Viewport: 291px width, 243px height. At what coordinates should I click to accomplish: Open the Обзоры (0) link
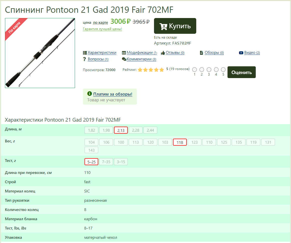pos(214,53)
